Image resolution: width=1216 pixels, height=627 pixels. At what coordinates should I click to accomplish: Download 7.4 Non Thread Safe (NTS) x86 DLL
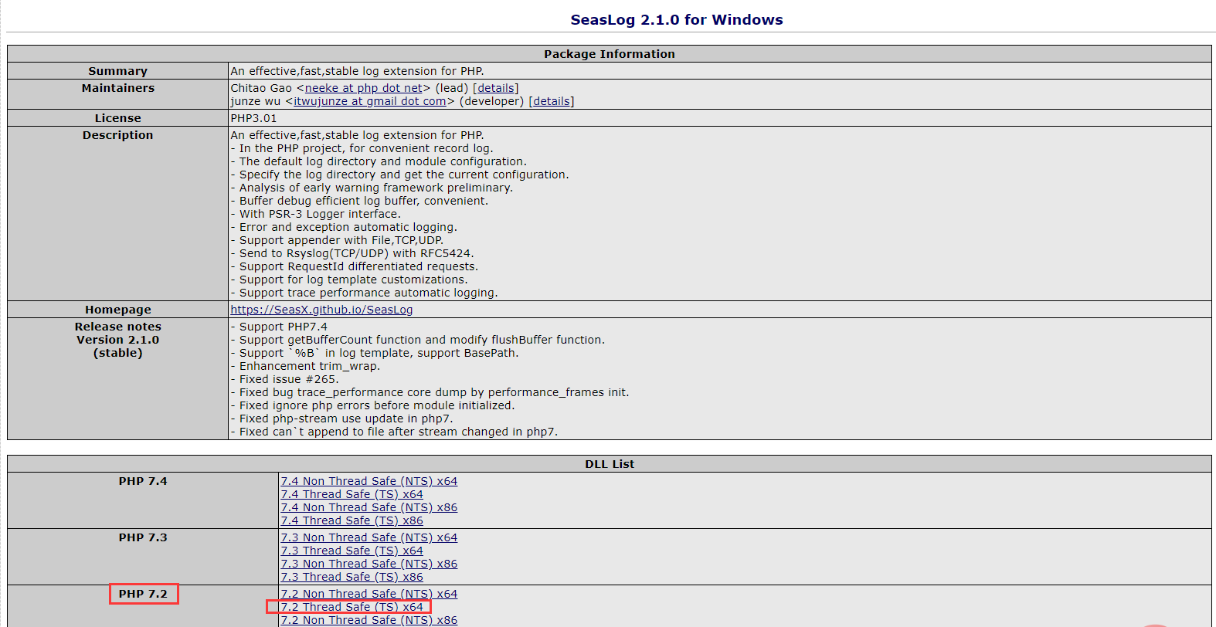[369, 507]
